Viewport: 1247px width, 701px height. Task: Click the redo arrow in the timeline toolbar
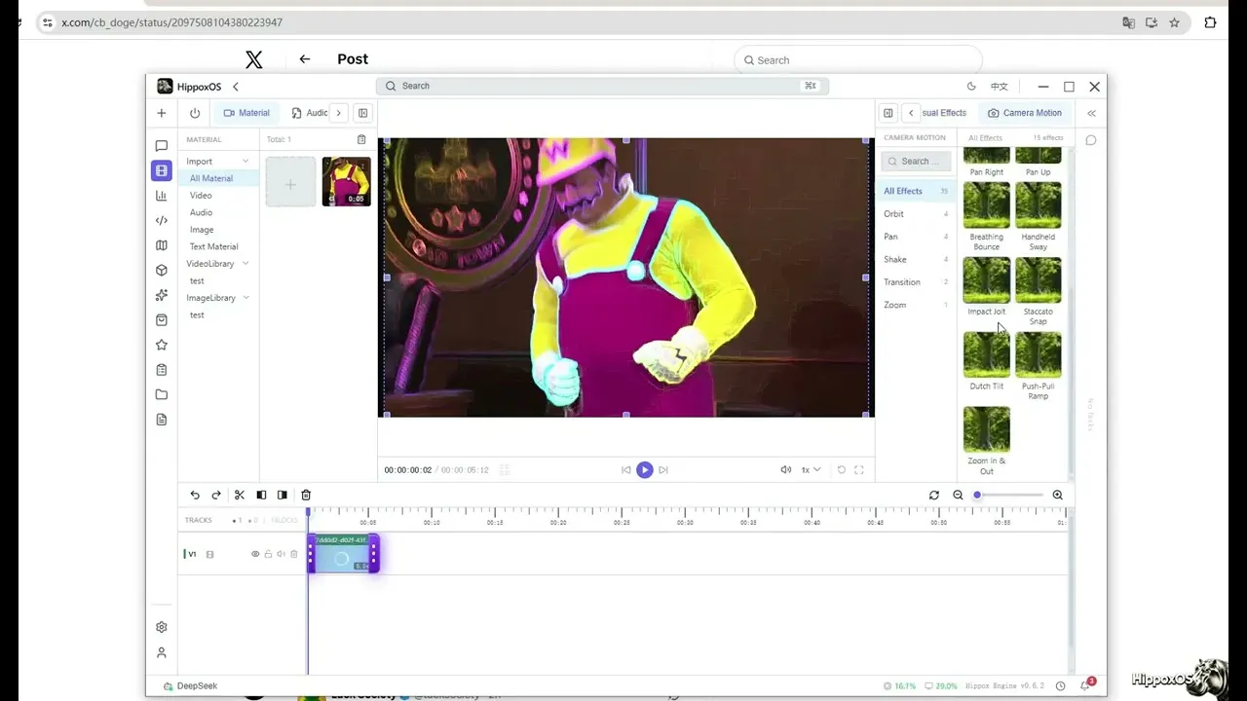point(216,495)
